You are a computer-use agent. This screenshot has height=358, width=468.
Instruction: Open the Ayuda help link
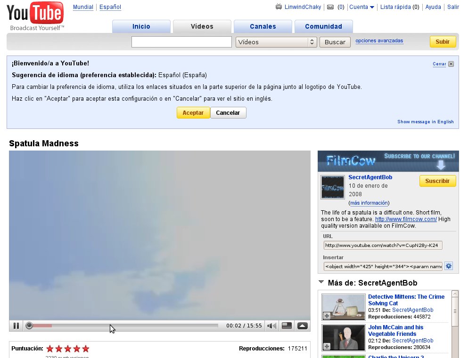[433, 7]
